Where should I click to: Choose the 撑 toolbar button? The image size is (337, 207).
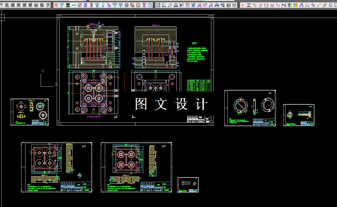25,5
